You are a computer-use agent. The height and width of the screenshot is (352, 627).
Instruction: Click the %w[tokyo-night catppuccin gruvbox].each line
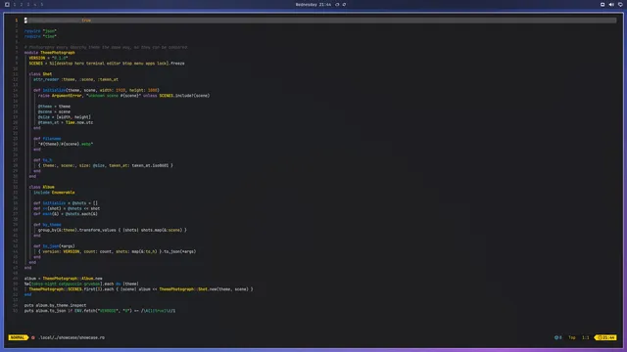tap(81, 284)
